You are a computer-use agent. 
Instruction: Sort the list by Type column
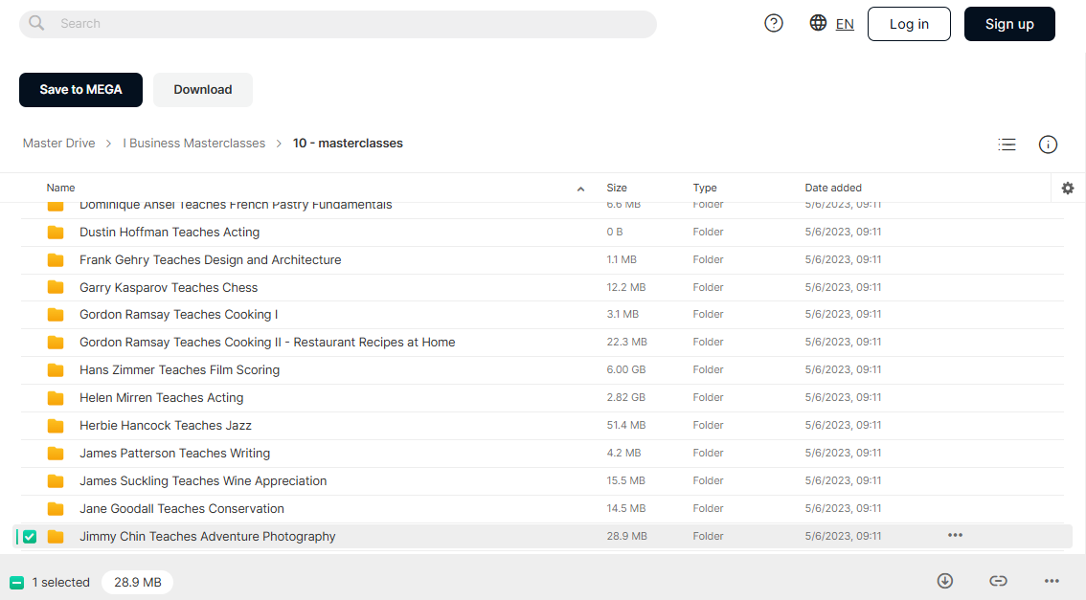pyautogui.click(x=705, y=188)
